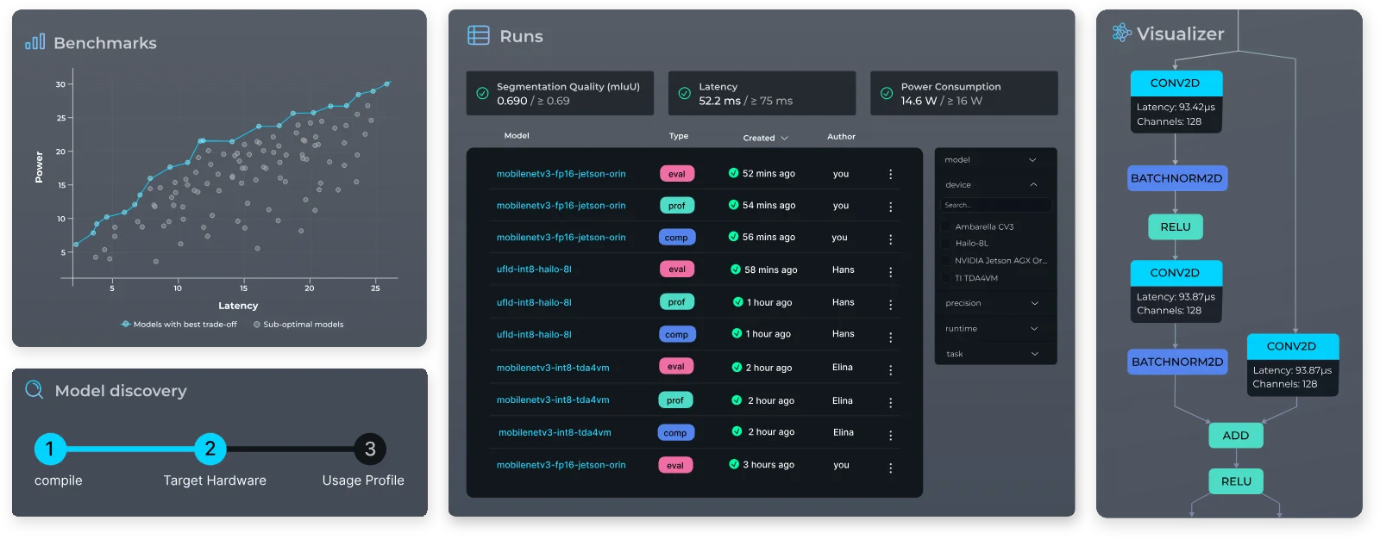The width and height of the screenshot is (1380, 539).
Task: Open row menu for tda4vm eval run
Action: point(890,369)
